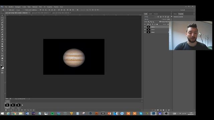Viewport: 214px width, 120px height.
Task: Open the Modifica menu
Action: (x=11, y=7)
